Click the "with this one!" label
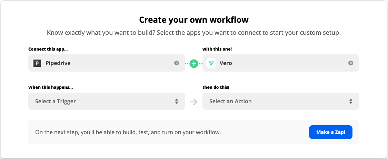The width and height of the screenshot is (388, 159). (217, 49)
